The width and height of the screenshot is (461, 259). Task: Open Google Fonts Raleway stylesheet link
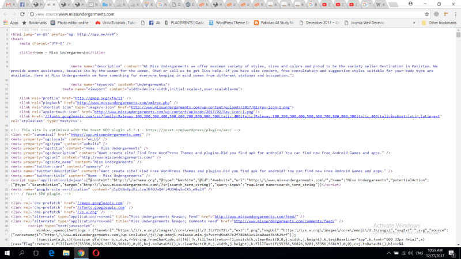(x=242, y=116)
